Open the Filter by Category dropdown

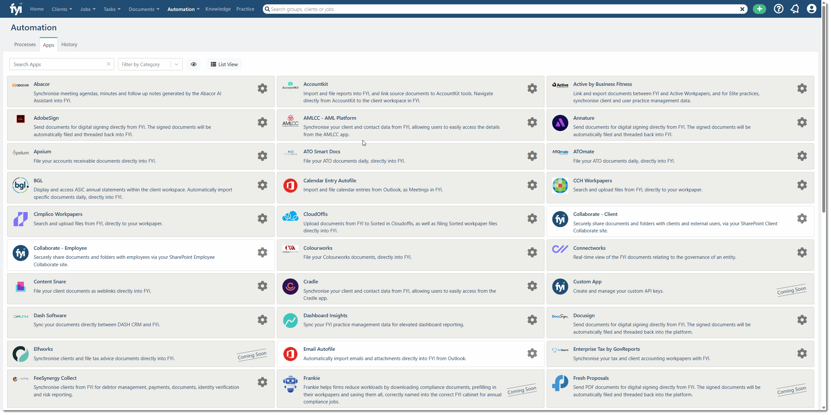coord(150,64)
